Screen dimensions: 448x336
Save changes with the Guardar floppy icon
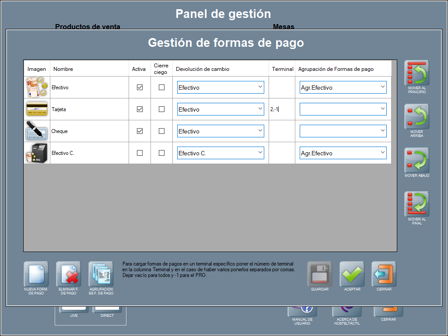(x=319, y=274)
